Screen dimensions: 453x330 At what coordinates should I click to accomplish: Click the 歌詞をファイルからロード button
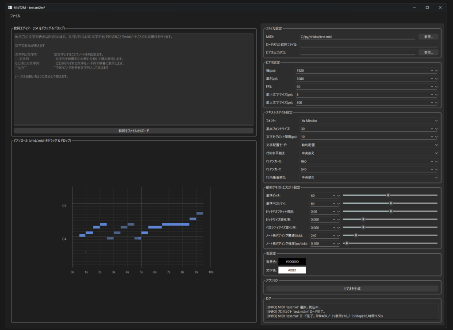[134, 131]
